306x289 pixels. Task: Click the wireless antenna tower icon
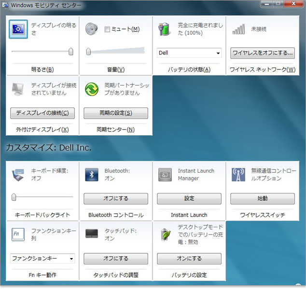coord(238,175)
